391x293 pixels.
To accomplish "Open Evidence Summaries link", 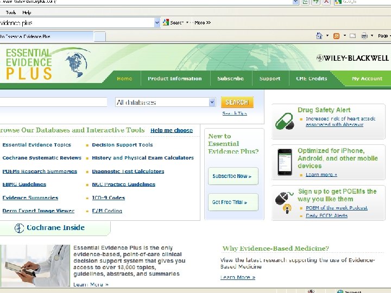I will tap(30, 198).
